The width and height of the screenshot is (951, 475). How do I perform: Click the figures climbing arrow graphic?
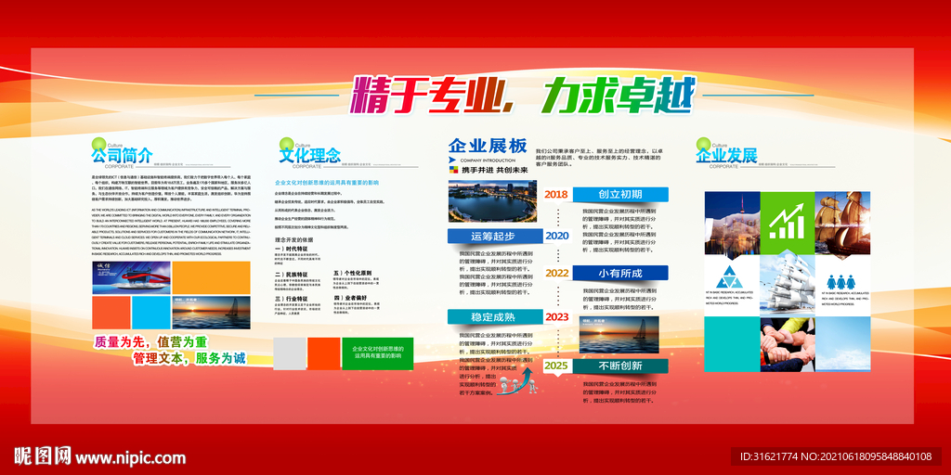point(518,381)
